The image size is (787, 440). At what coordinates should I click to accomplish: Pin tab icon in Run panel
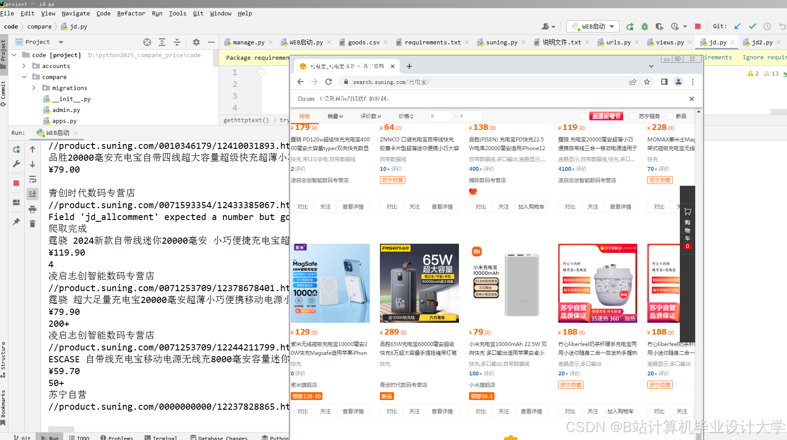[16, 222]
